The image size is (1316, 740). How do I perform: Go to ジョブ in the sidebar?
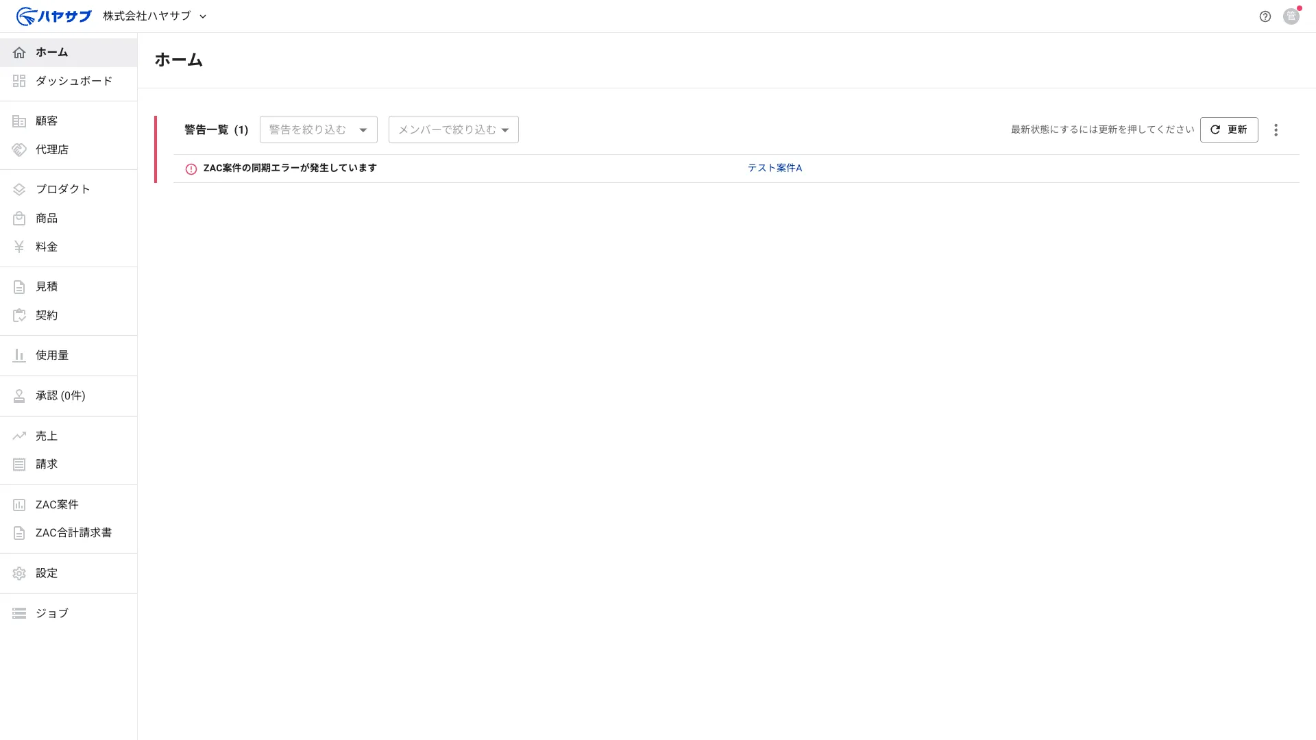(x=69, y=613)
